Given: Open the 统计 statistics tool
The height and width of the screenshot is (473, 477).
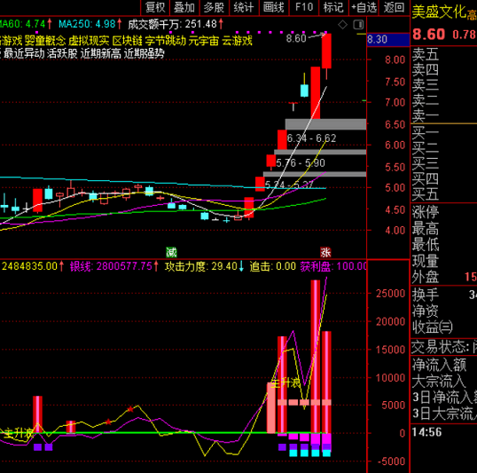Looking at the screenshot, I should tap(244, 7).
